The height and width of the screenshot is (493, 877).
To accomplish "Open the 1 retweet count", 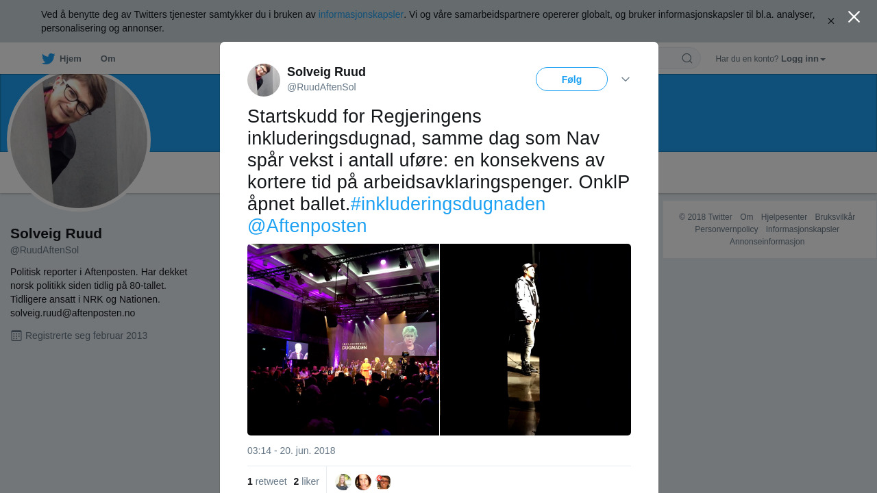I will click(x=267, y=481).
